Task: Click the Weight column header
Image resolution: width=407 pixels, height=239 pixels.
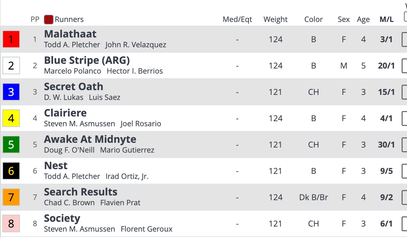Action: (x=276, y=20)
